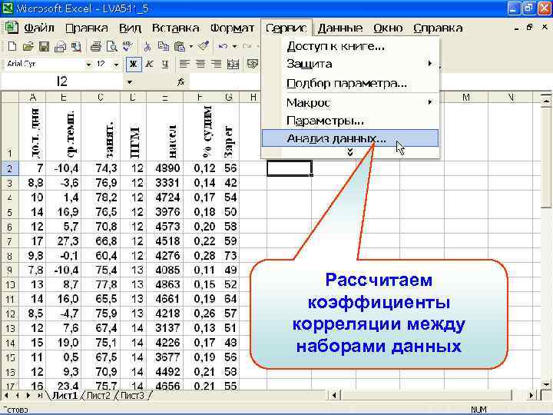This screenshot has width=553, height=415.
Task: Click the Name Box showing I2
Action: click(62, 82)
